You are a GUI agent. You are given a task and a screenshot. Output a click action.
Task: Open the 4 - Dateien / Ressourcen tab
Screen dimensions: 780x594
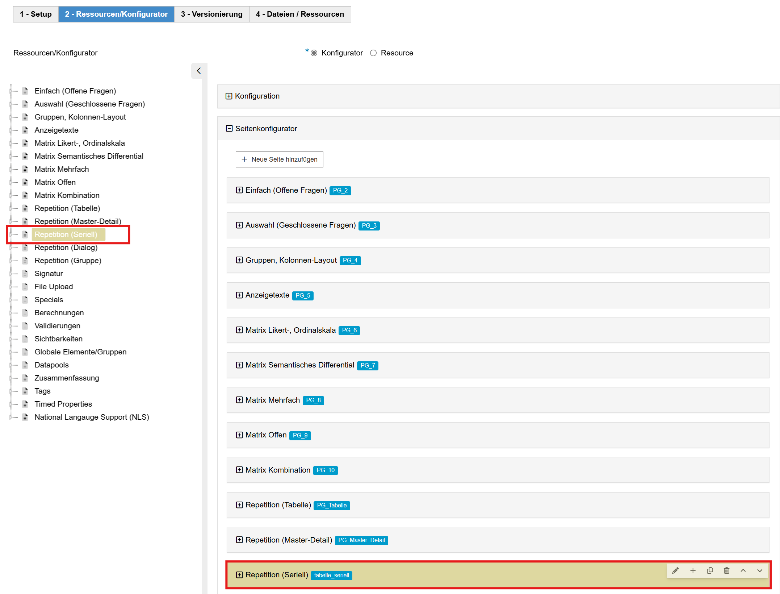[300, 14]
